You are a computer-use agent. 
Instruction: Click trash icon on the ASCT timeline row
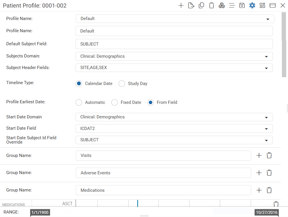coord(276,204)
